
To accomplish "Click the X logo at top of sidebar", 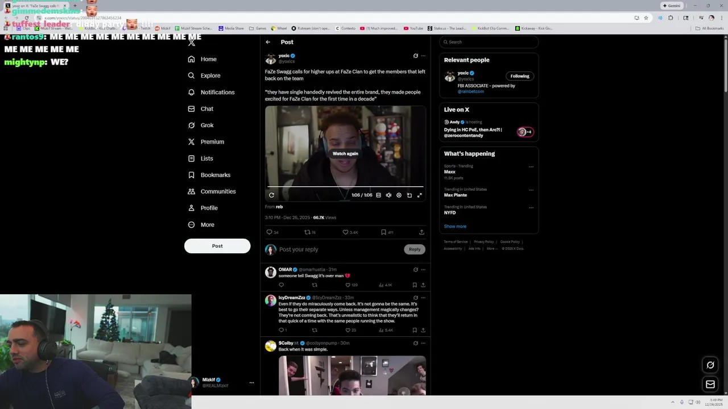I will click(x=192, y=42).
